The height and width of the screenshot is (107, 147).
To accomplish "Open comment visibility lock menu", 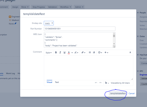I will tap(107, 83).
